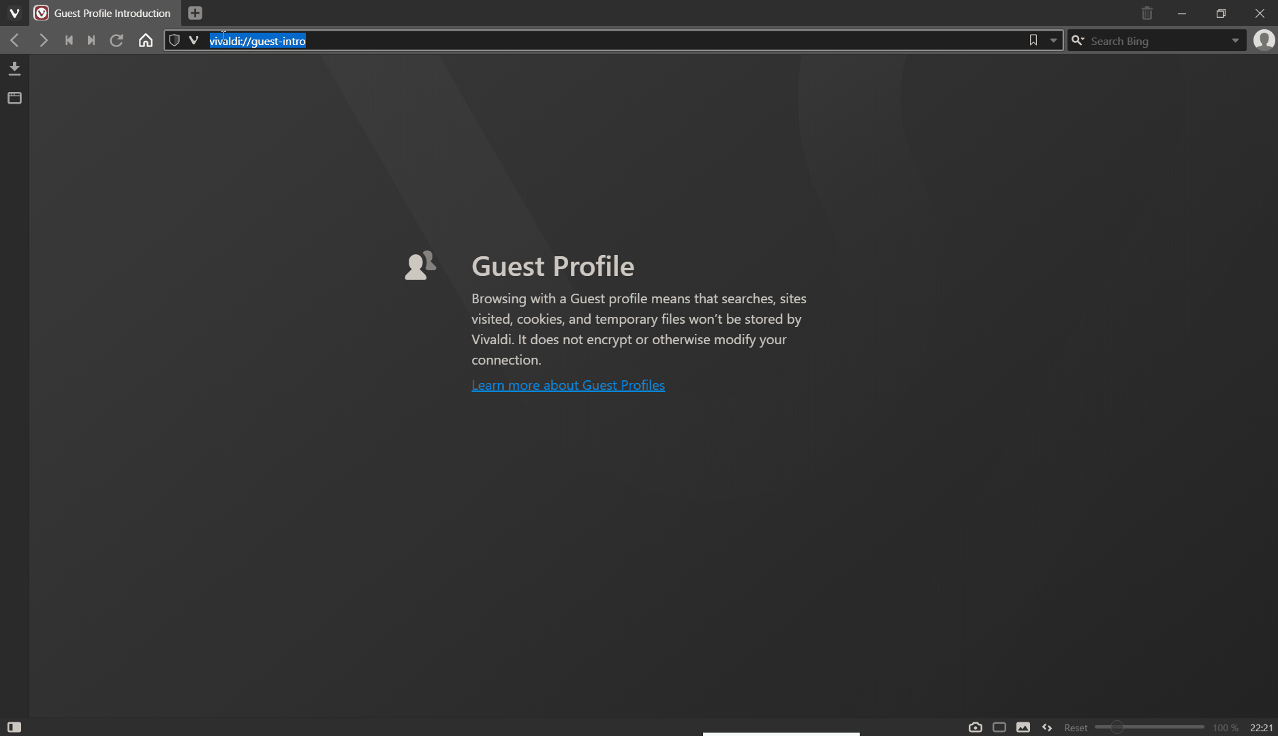Go forward one page
Screen dimensions: 1278x736
click(x=43, y=40)
